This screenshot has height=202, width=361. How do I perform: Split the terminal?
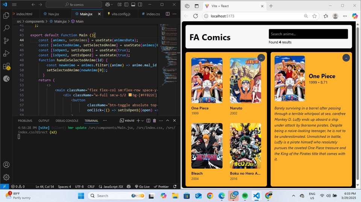(x=149, y=121)
